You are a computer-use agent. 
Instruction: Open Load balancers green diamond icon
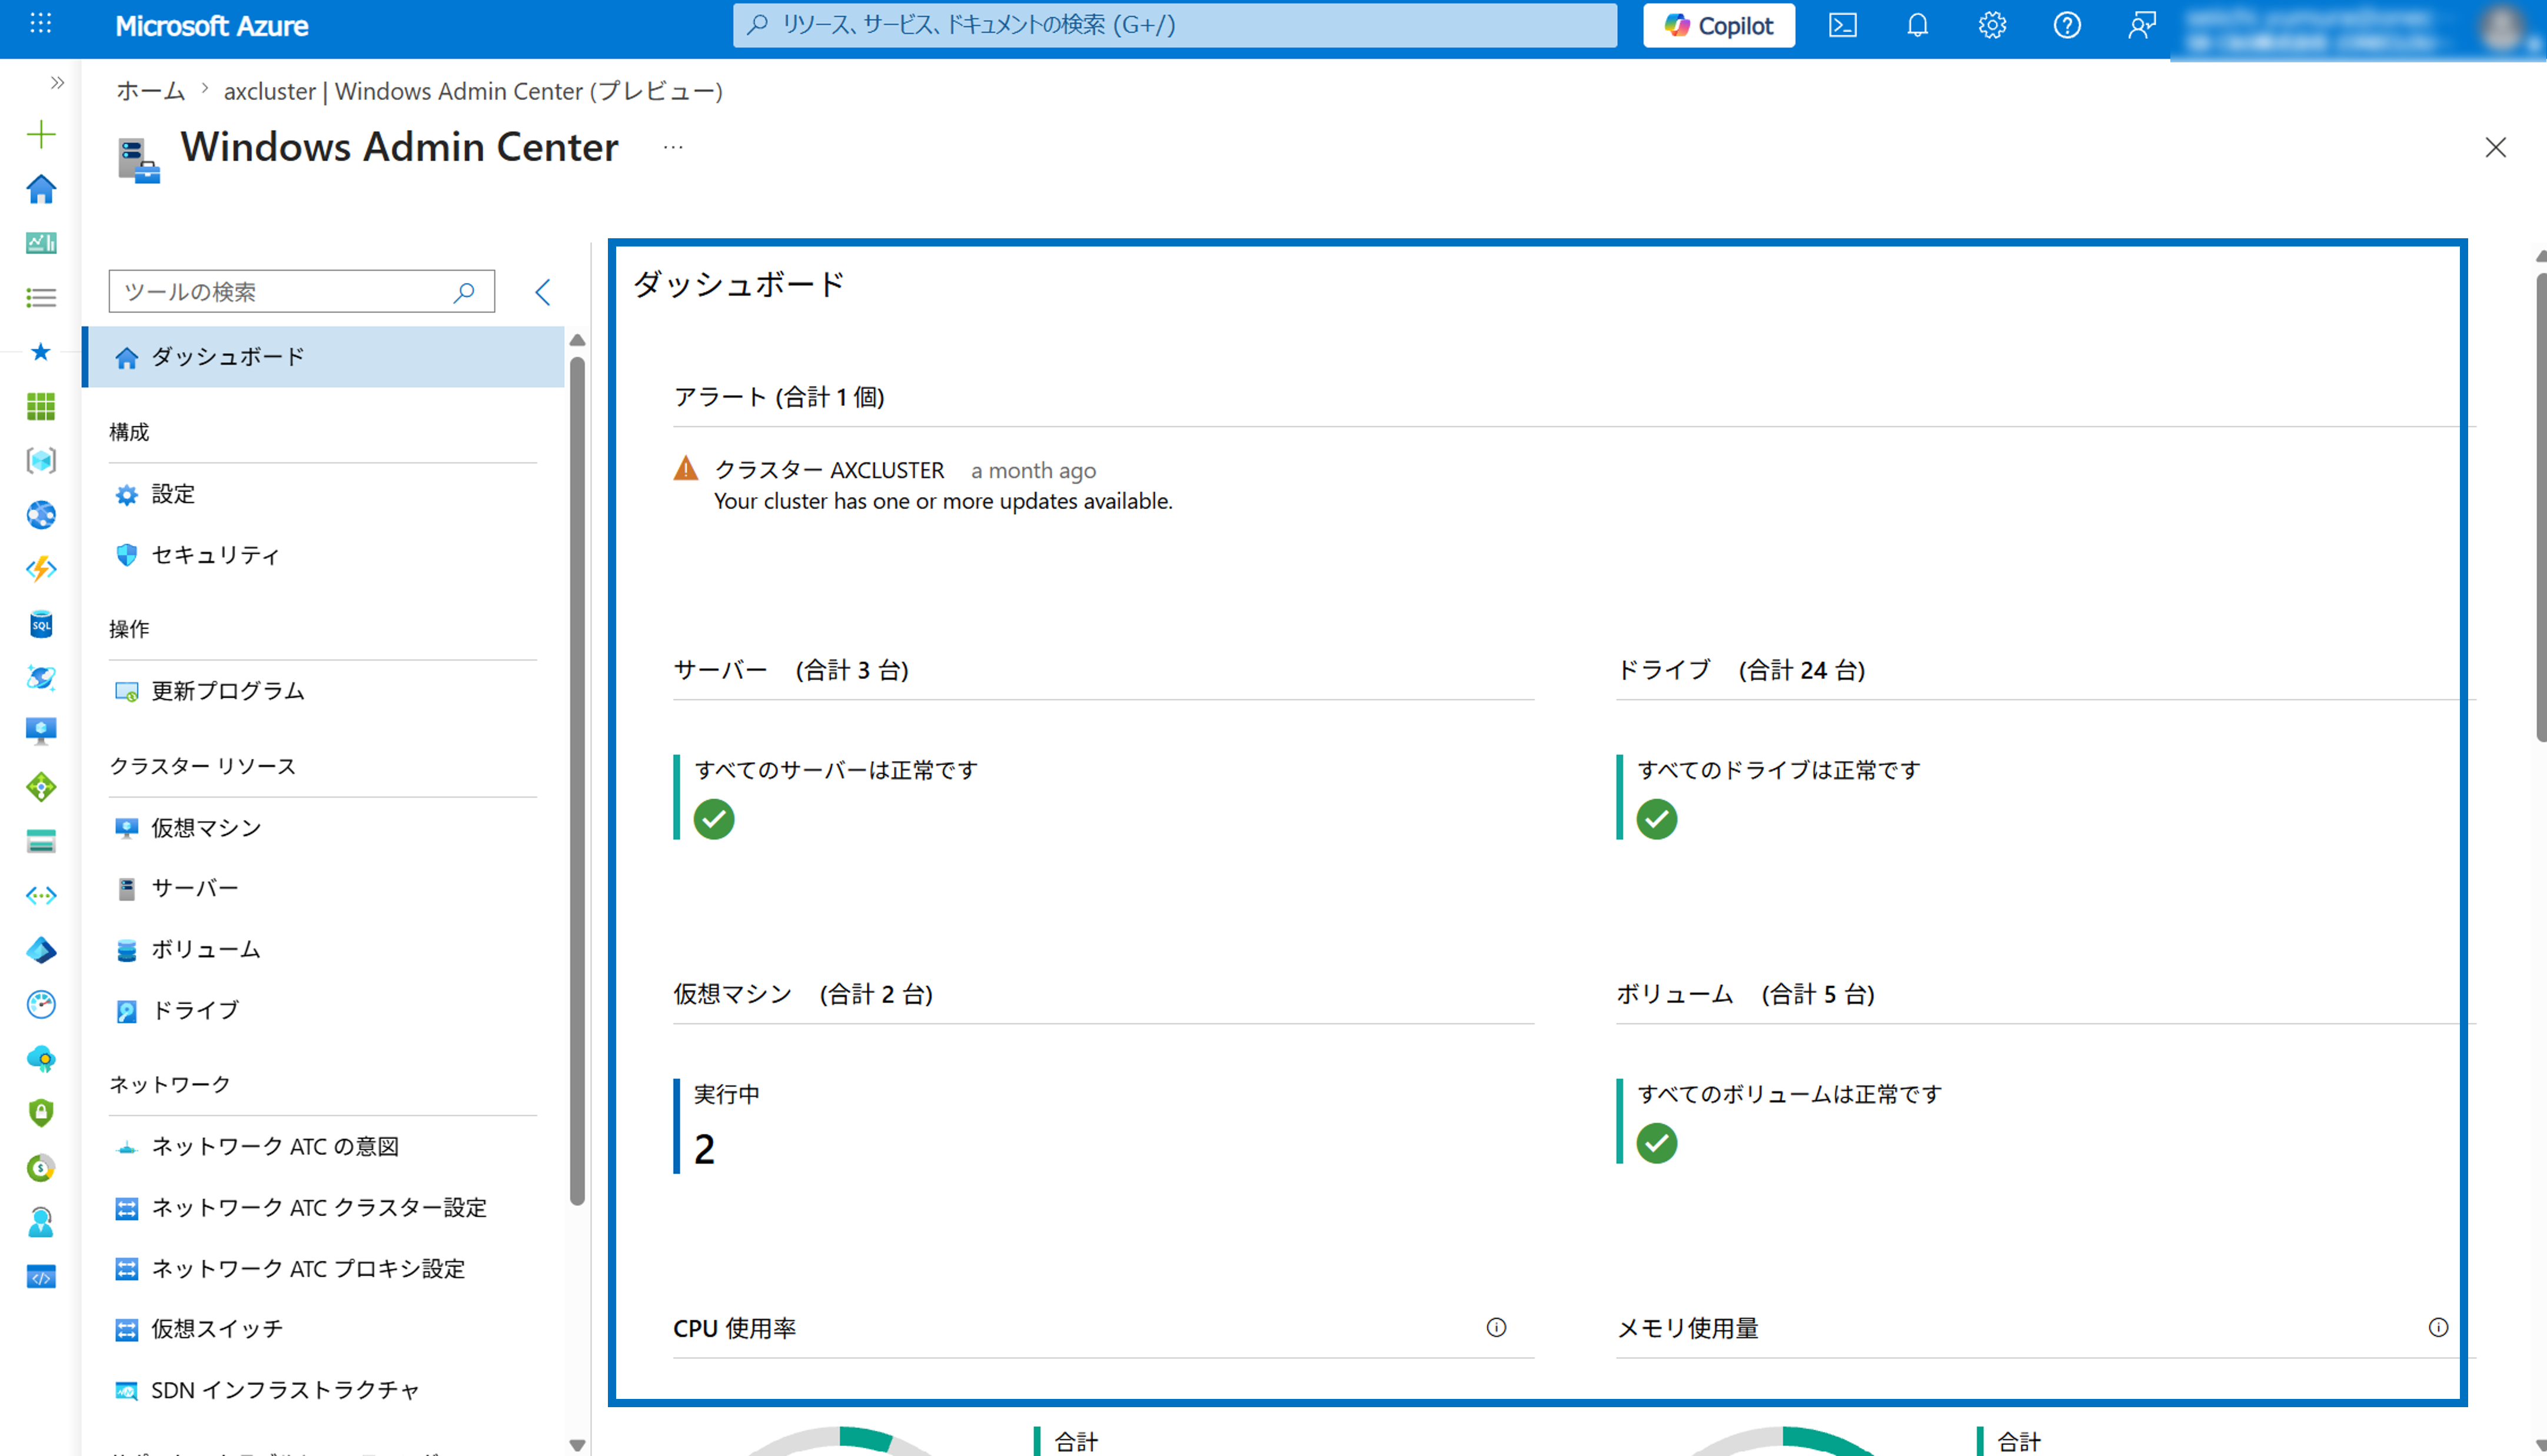41,787
